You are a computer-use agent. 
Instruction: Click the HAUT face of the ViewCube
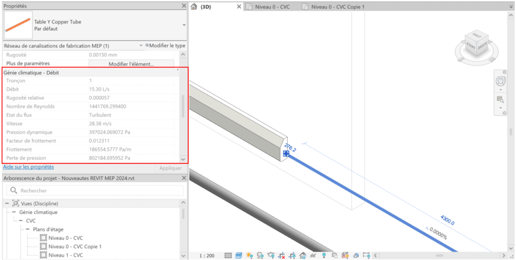tap(477, 36)
